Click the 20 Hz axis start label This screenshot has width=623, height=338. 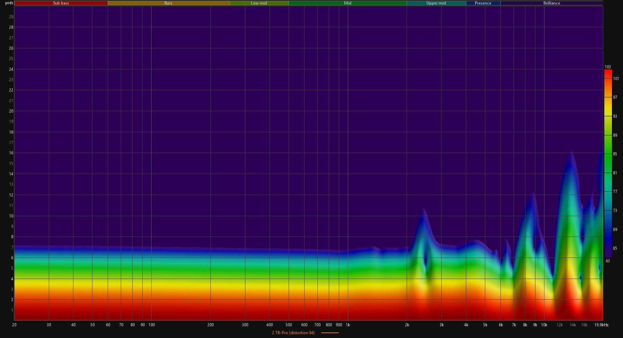point(14,325)
